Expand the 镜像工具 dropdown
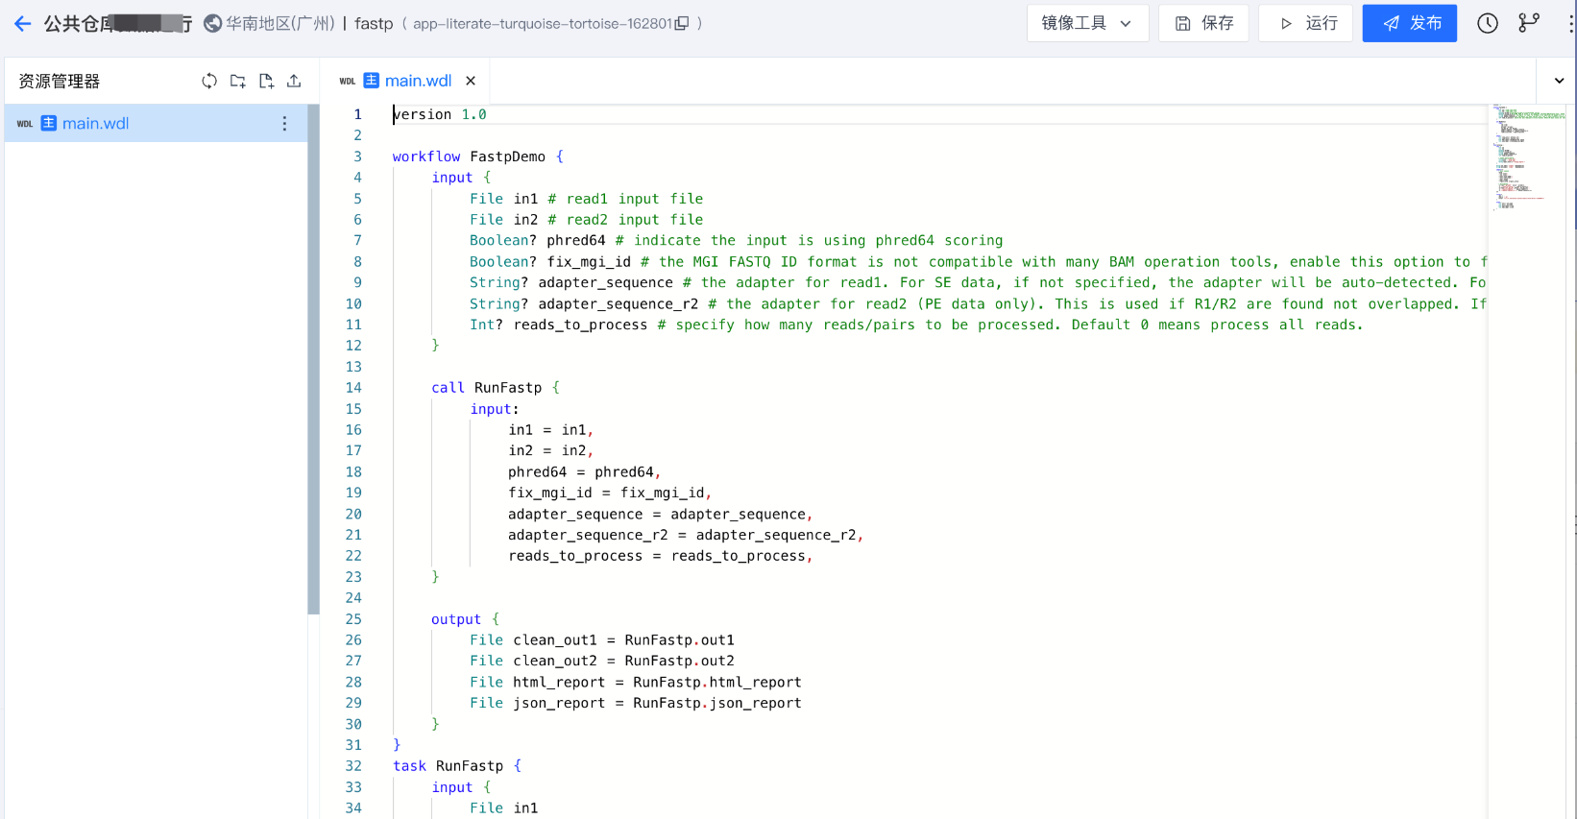1577x819 pixels. coord(1087,24)
